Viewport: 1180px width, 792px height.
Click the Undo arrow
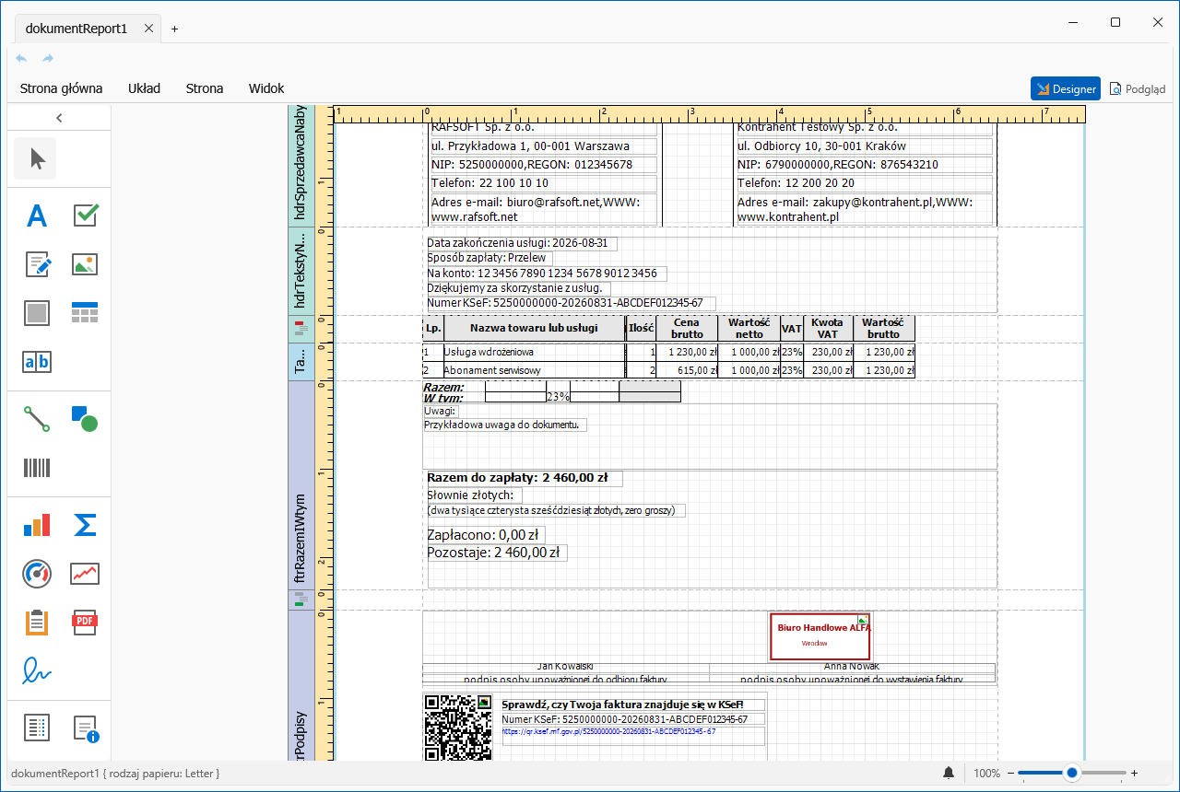pos(21,58)
